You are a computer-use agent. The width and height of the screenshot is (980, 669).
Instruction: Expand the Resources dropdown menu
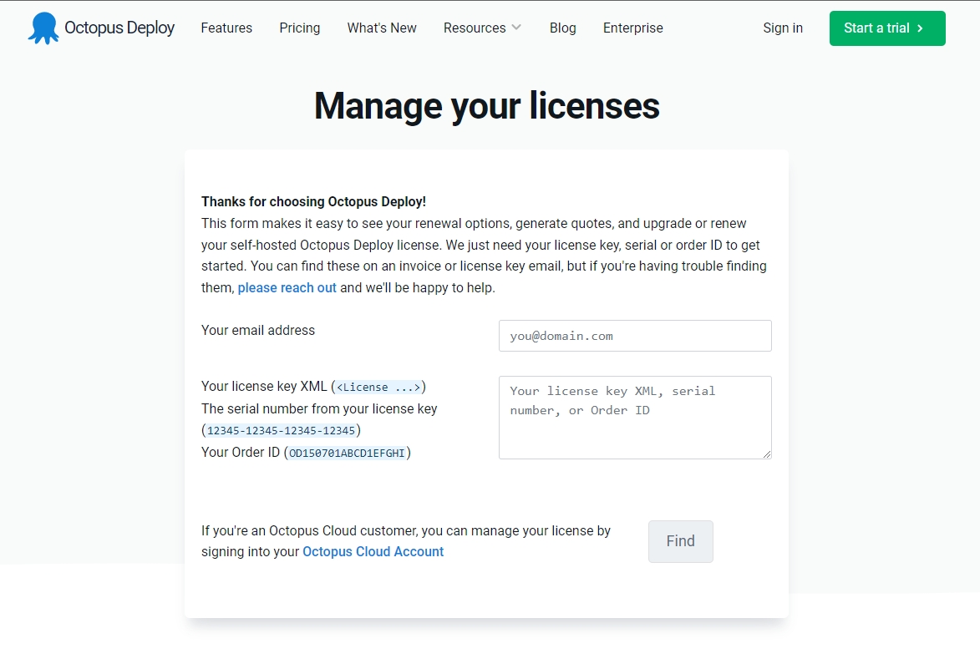tap(482, 28)
